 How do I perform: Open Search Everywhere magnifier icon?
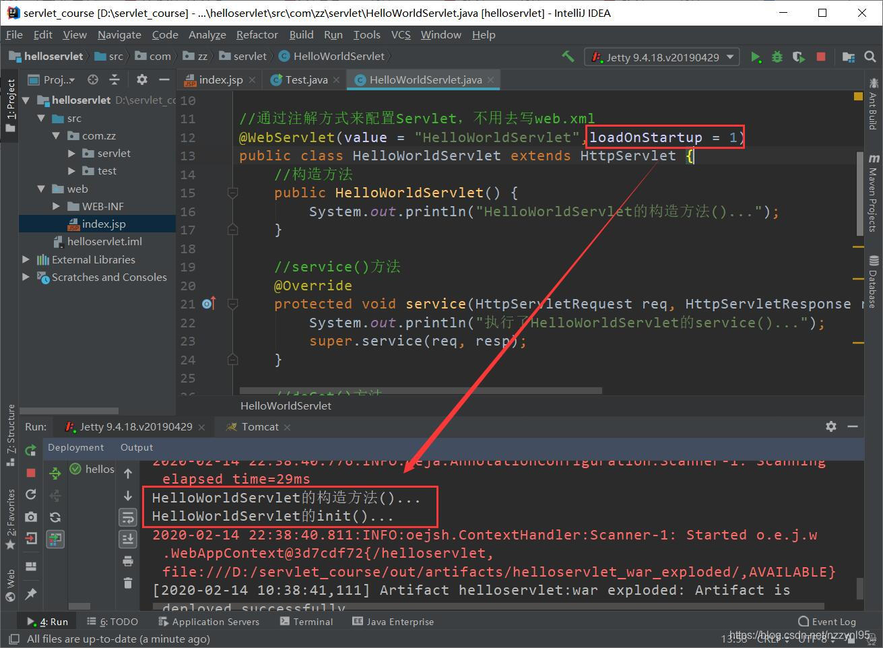click(870, 57)
